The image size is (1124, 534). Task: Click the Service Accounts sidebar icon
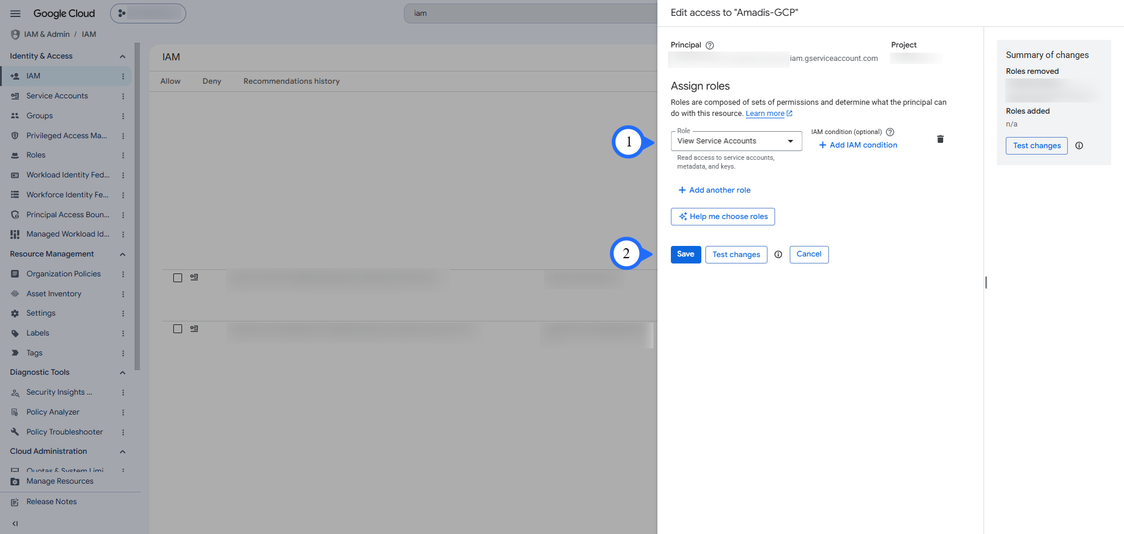pos(15,96)
